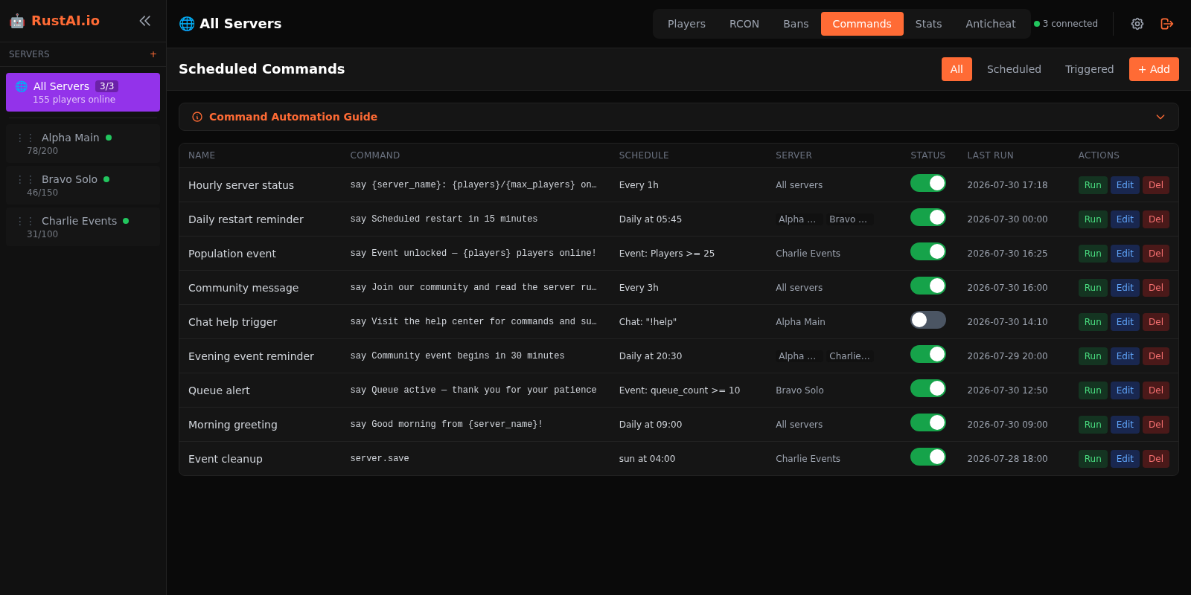Image resolution: width=1191 pixels, height=595 pixels.
Task: Click the "3 connected" status indicator
Action: (x=1066, y=24)
